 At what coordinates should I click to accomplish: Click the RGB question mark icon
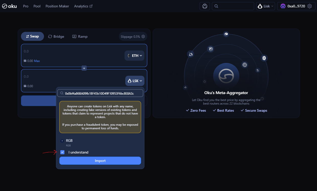(x=62, y=141)
